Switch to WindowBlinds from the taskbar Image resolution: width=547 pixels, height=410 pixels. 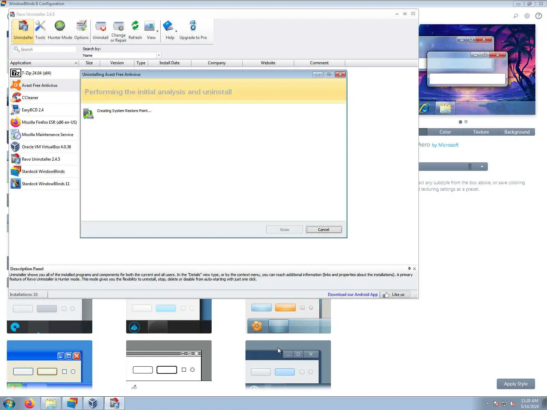click(x=72, y=404)
